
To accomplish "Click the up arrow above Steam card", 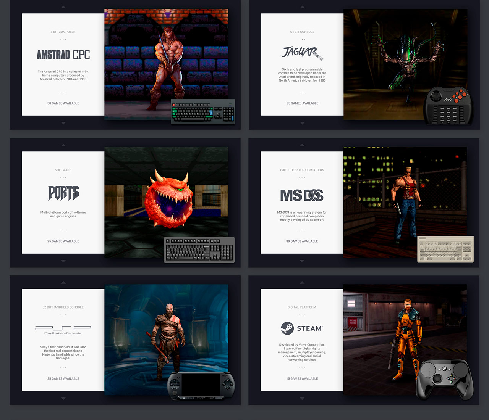I will [302, 283].
